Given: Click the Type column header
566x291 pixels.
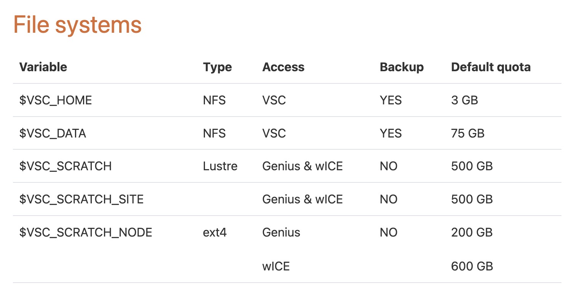Looking at the screenshot, I should (x=217, y=67).
